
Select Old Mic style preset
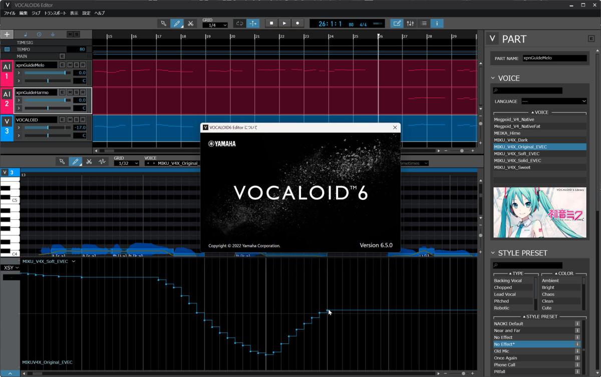click(x=533, y=351)
